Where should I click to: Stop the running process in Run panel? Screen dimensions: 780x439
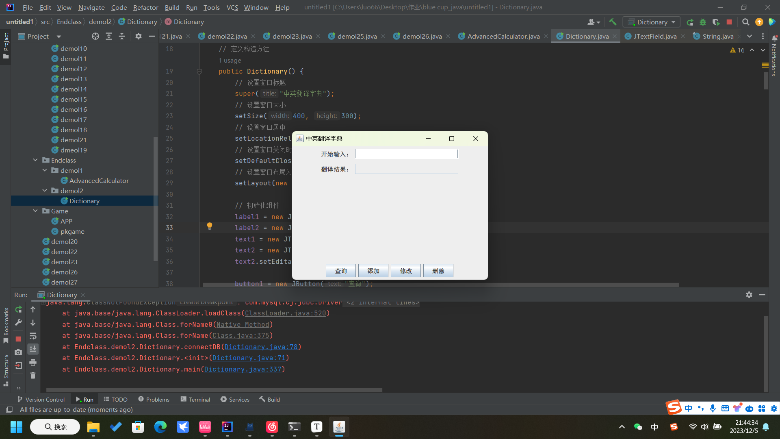[18, 339]
